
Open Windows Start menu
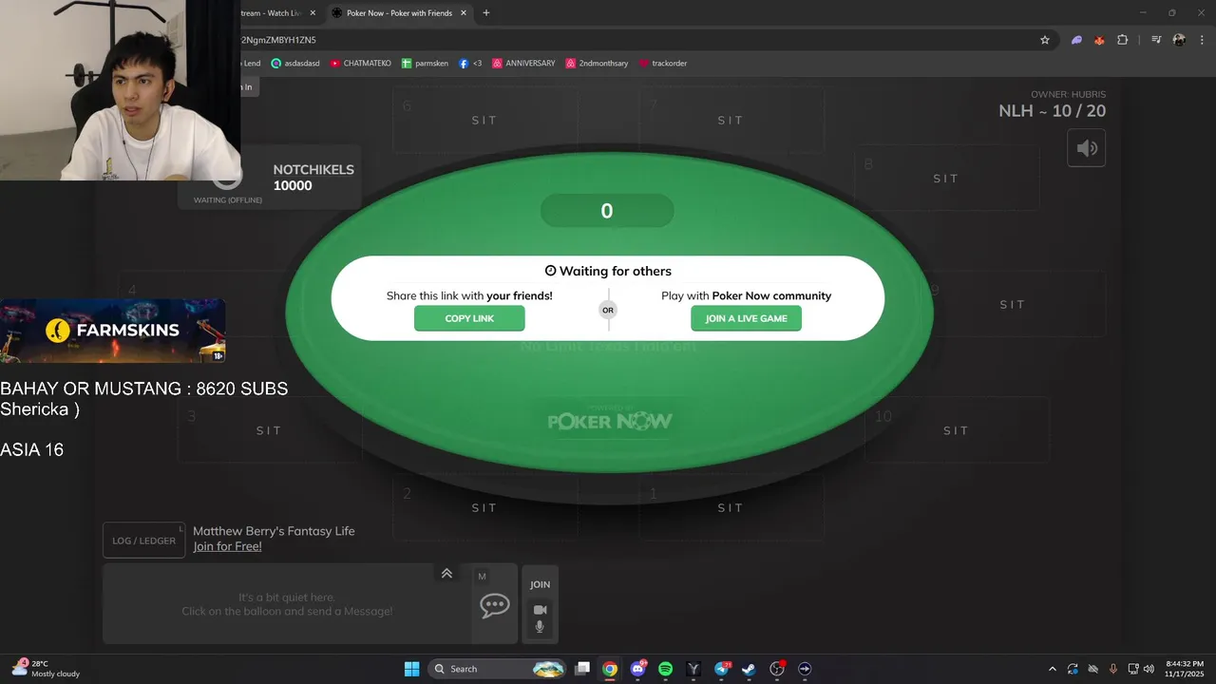(x=411, y=669)
